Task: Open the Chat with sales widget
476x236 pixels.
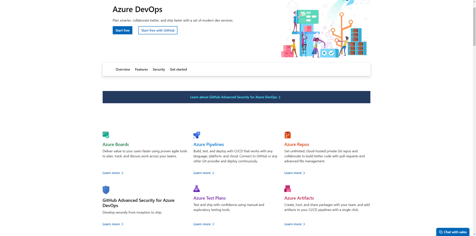Action: [x=453, y=232]
